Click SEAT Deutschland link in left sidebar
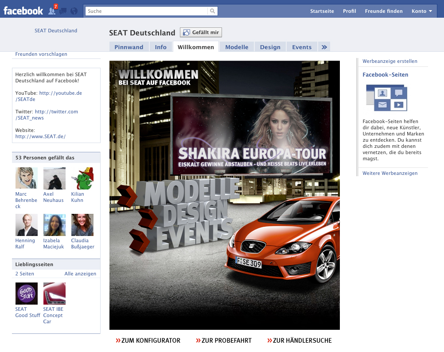 tap(56, 31)
